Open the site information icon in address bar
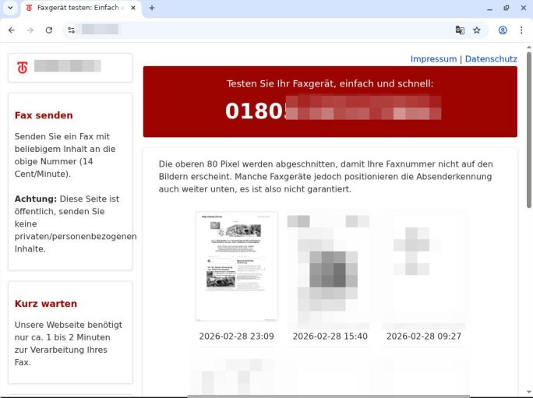 click(x=72, y=30)
